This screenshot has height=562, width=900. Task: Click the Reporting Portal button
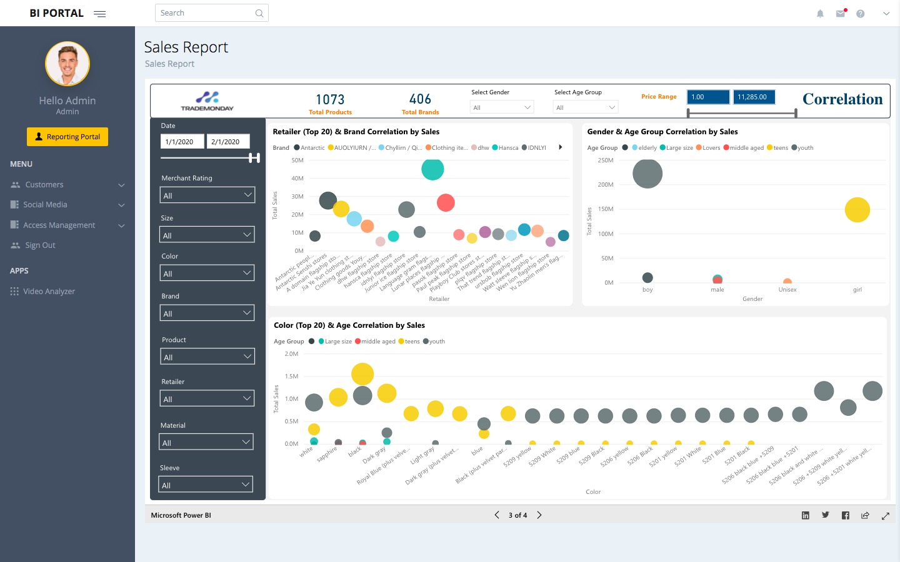pyautogui.click(x=67, y=137)
